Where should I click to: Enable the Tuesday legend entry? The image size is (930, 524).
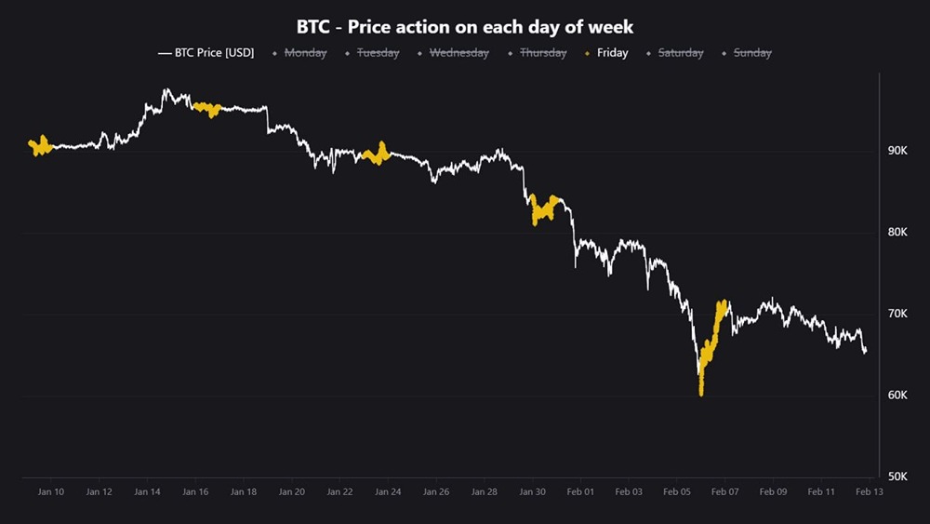pyautogui.click(x=378, y=53)
